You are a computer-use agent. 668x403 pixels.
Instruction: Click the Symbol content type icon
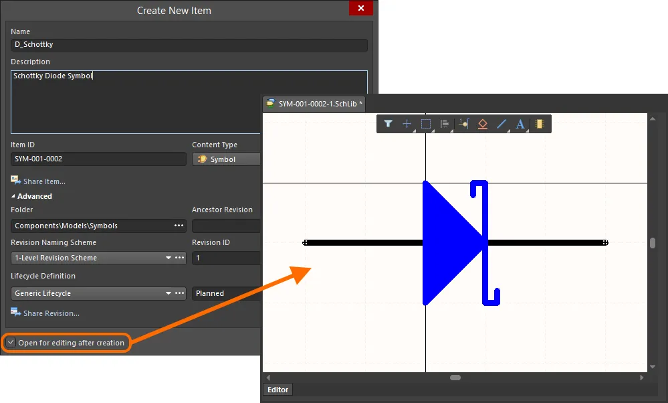(x=203, y=159)
